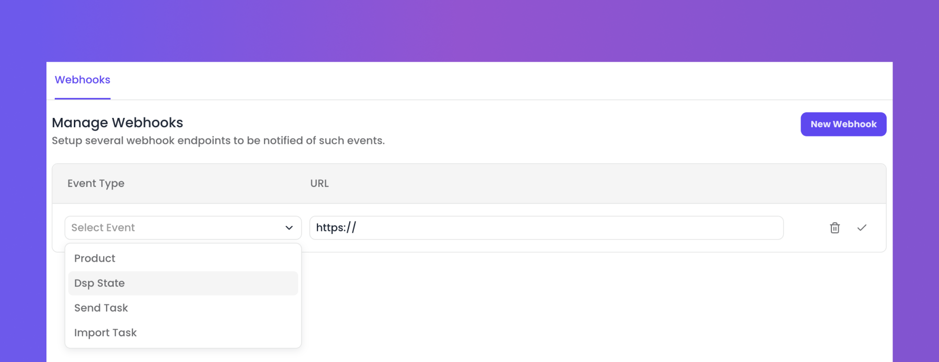Click the URL column header
This screenshot has height=362, width=939.
coord(319,183)
